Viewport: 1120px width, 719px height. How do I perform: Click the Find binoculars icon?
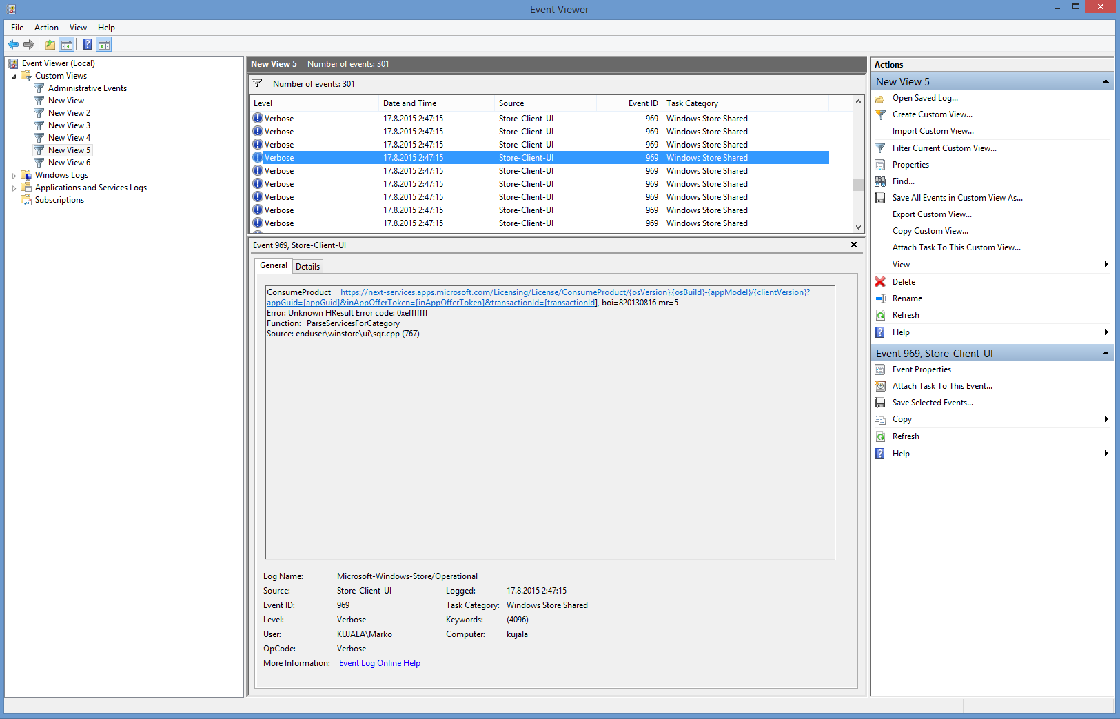click(x=880, y=181)
